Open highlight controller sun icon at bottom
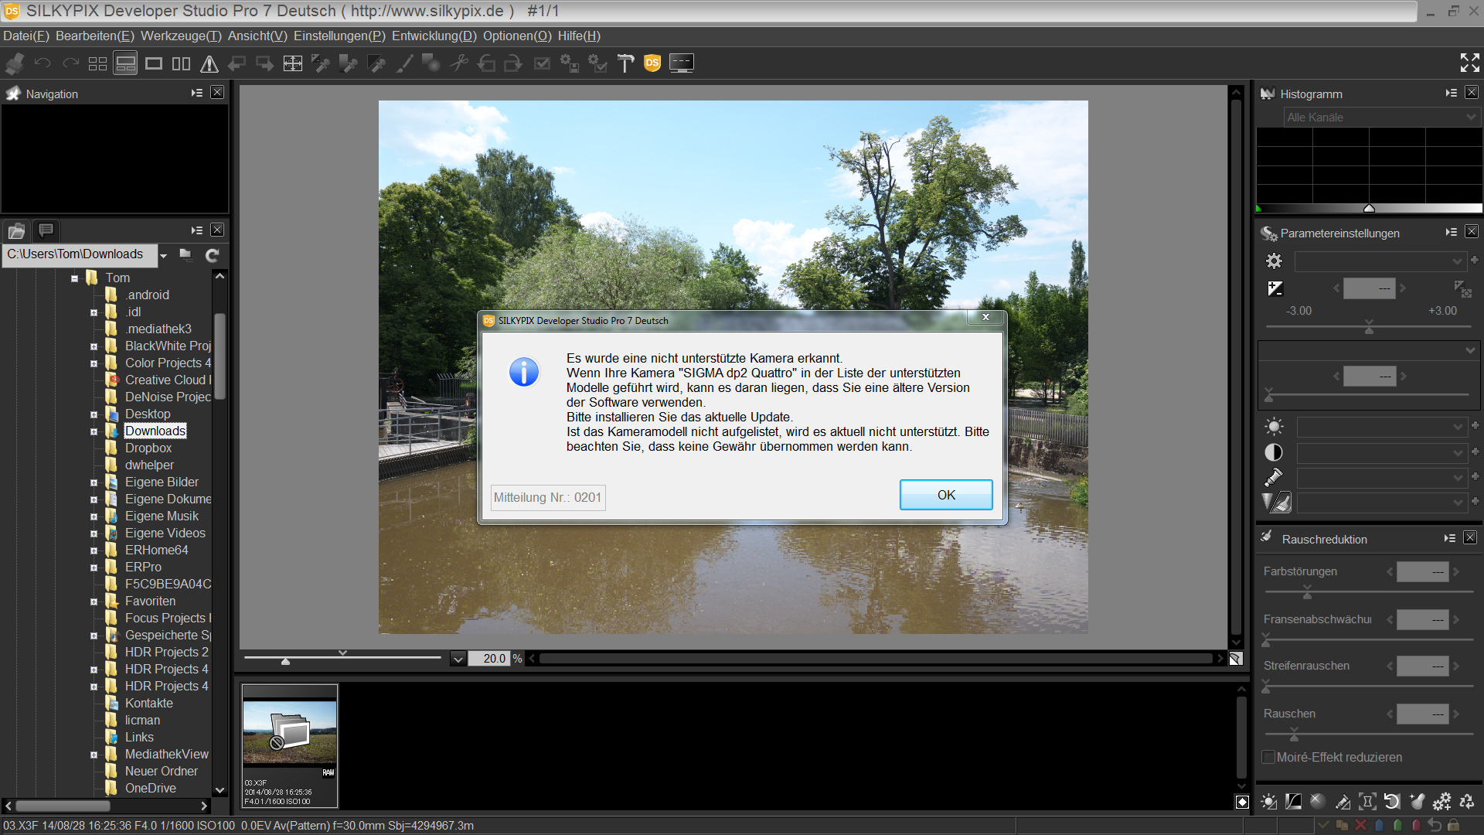This screenshot has height=835, width=1484. (x=1268, y=802)
